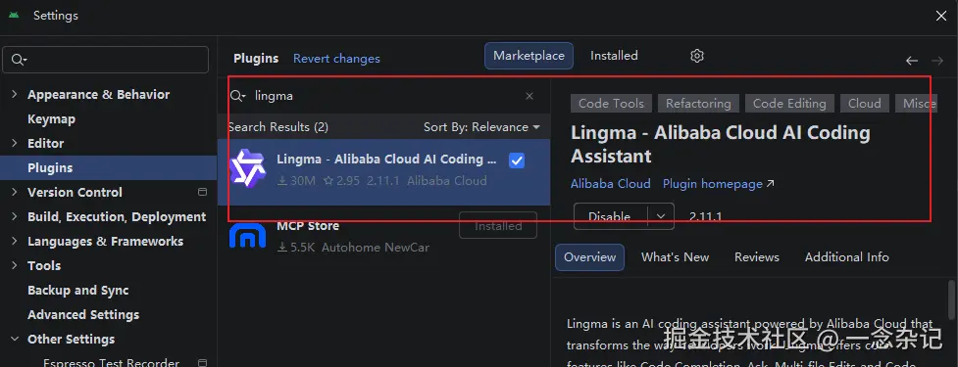Click the 30M downloads count text
Screen dimensions: 958x367
tap(296, 181)
